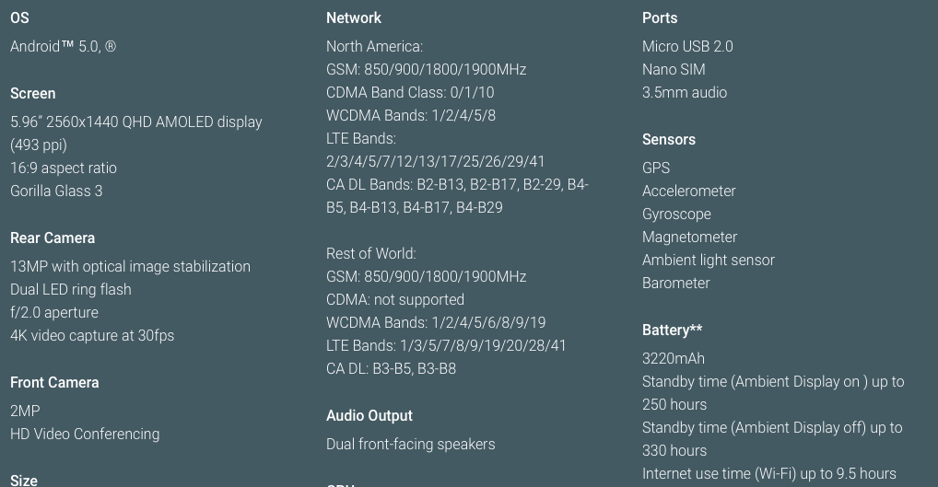Viewport: 938px width, 487px height.
Task: Click the Rest of World: label
Action: [x=371, y=253]
